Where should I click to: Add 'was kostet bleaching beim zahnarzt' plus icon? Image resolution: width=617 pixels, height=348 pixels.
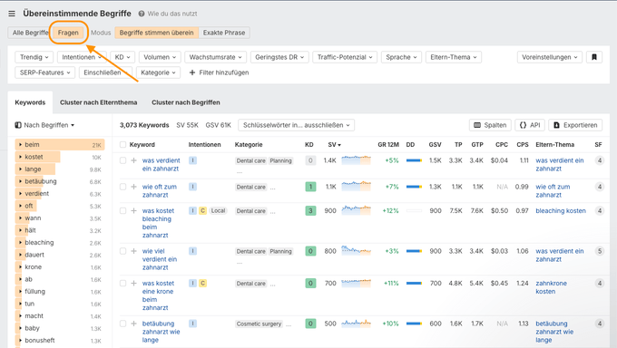click(133, 211)
